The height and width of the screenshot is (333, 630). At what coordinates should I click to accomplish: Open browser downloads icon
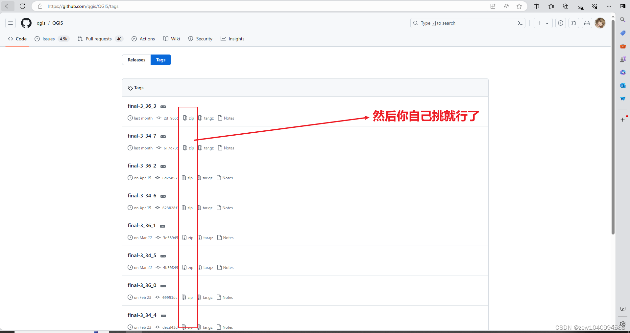pyautogui.click(x=580, y=6)
